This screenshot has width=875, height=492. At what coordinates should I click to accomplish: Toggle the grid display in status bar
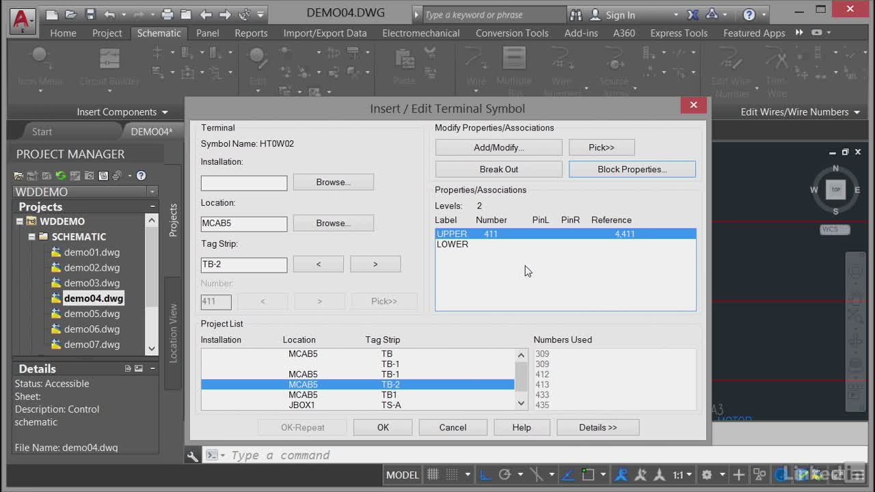(433, 474)
